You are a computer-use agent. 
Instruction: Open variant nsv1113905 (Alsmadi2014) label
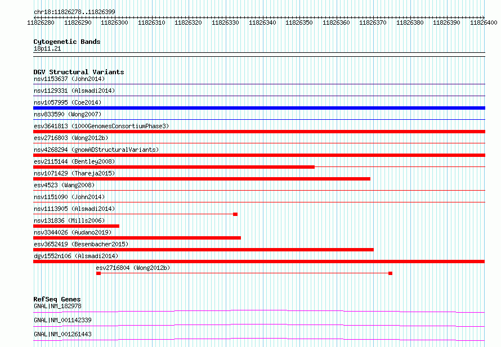tap(74, 209)
